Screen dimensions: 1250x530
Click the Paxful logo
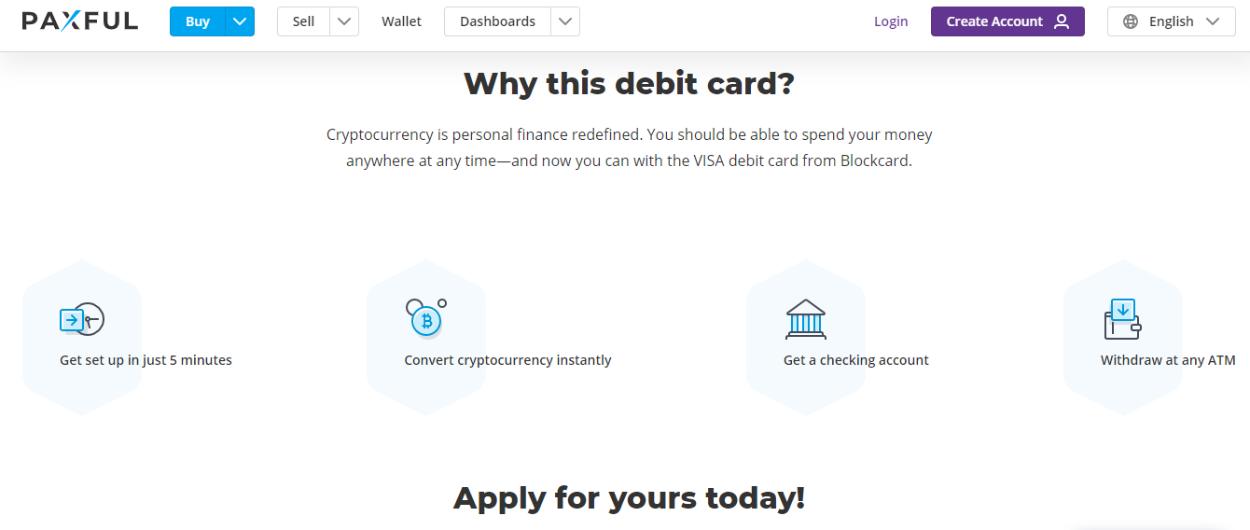click(80, 21)
